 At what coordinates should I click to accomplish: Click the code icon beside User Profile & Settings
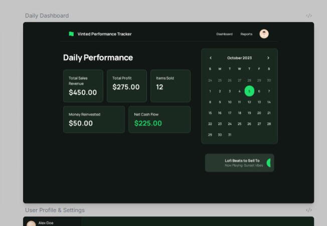pyautogui.click(x=309, y=210)
